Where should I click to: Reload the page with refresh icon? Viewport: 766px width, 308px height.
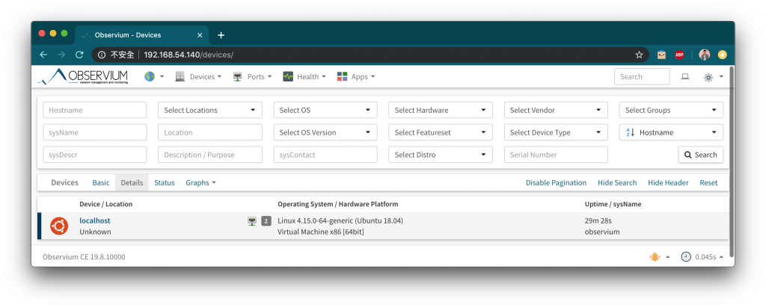(79, 55)
